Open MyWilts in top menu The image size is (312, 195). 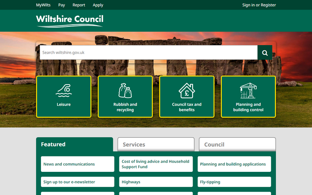(x=43, y=5)
